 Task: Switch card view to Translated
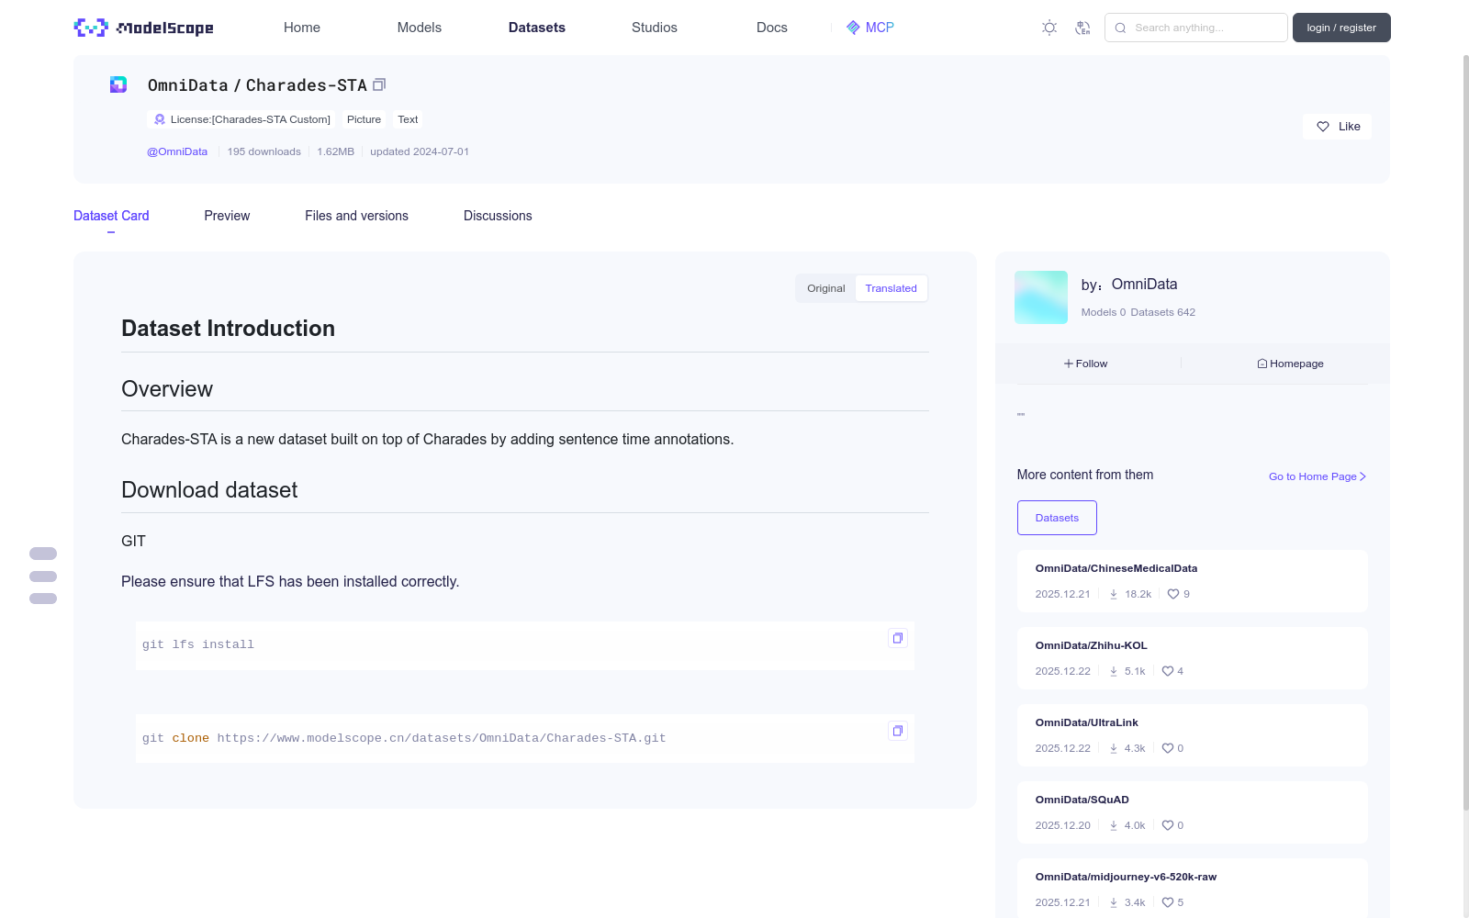coord(891,288)
